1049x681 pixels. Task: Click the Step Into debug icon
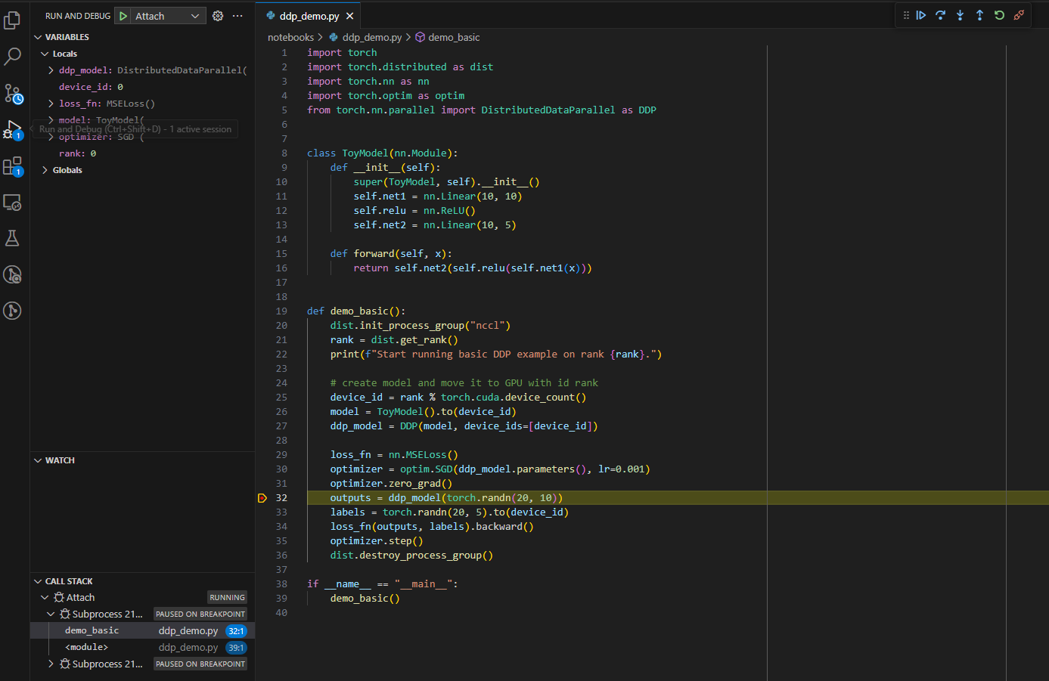pos(960,15)
